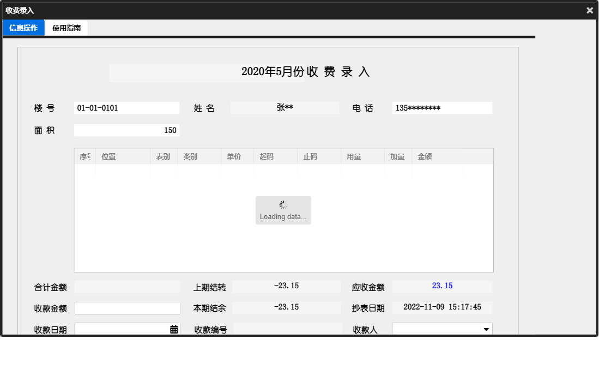The height and width of the screenshot is (388, 599).
Task: Select the 楼号 field showing 01-01-0101
Action: point(127,107)
